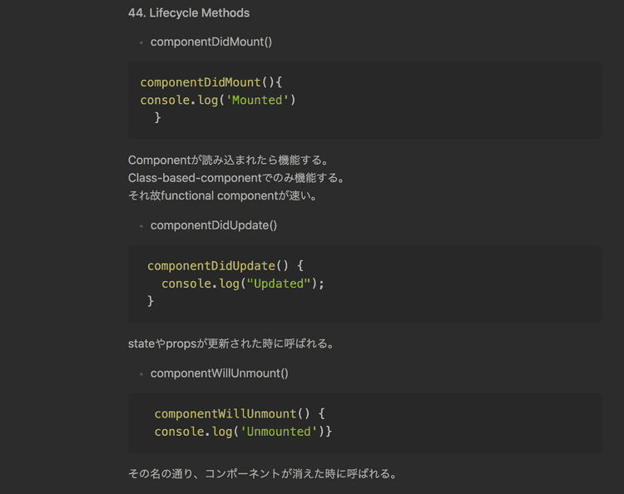Image resolution: width=624 pixels, height=494 pixels.
Task: Click the line "Class-based-componentでのみ機能する。"
Action: [236, 178]
